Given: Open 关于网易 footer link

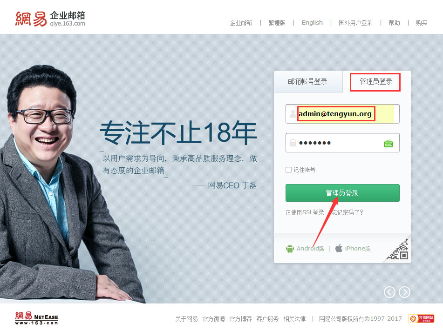Looking at the screenshot, I should [x=186, y=319].
